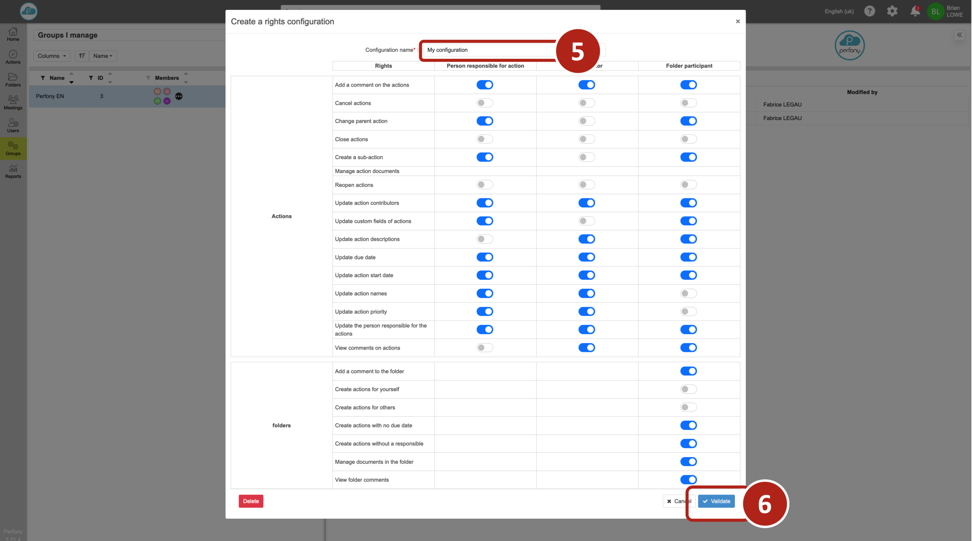Open the Actions sidebar icon
The width and height of the screenshot is (972, 541).
[x=13, y=57]
